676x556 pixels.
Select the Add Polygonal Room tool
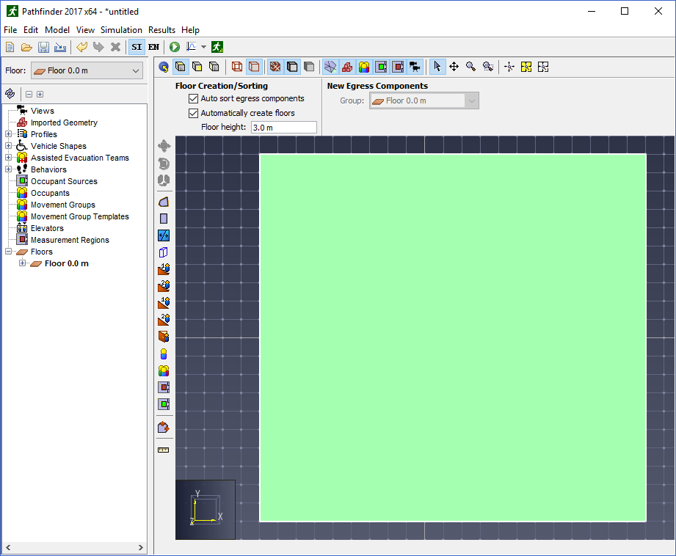click(164, 202)
